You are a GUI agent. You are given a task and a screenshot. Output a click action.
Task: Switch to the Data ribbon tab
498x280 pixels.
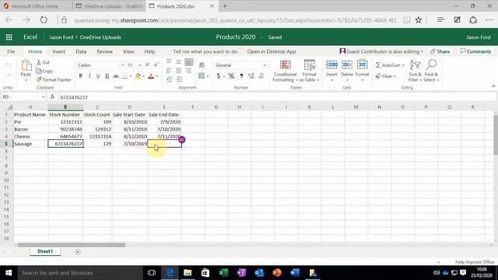(x=81, y=51)
